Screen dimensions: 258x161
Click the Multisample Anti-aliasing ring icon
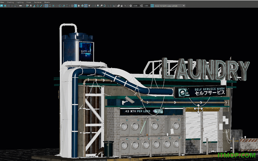[x=105, y=6]
